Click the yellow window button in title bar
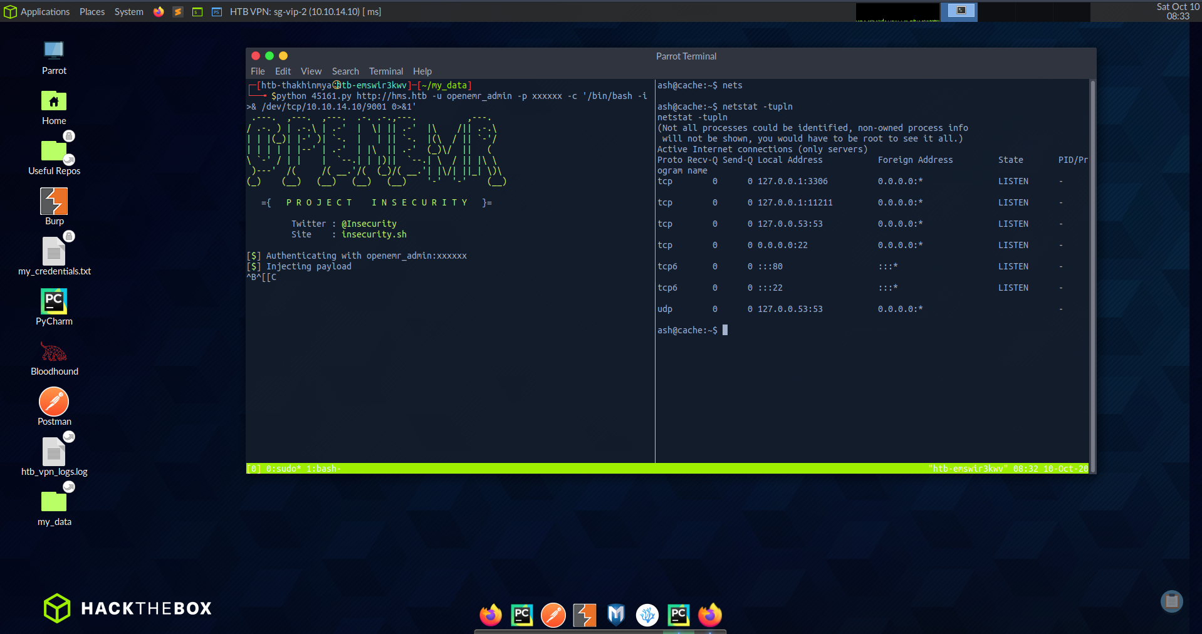The width and height of the screenshot is (1202, 634). click(283, 56)
